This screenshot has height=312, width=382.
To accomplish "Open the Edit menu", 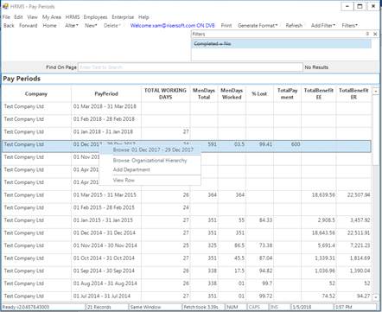I will coord(18,17).
